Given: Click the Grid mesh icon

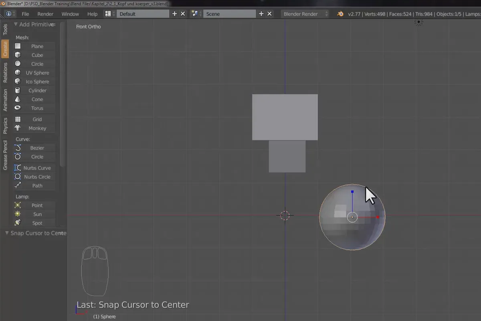Looking at the screenshot, I should point(18,119).
